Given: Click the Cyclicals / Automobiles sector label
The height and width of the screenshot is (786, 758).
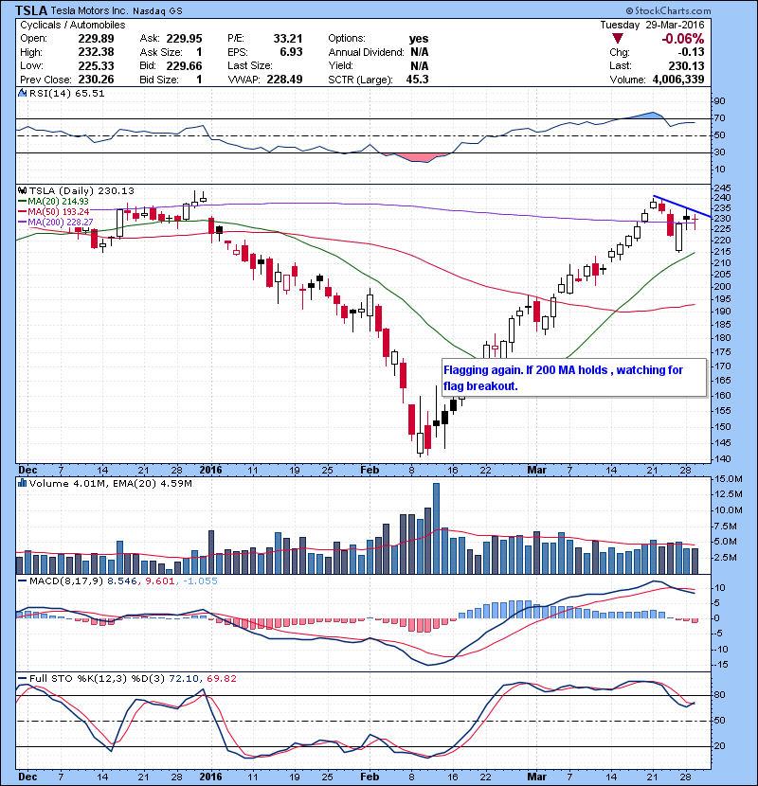Looking at the screenshot, I should [x=73, y=25].
